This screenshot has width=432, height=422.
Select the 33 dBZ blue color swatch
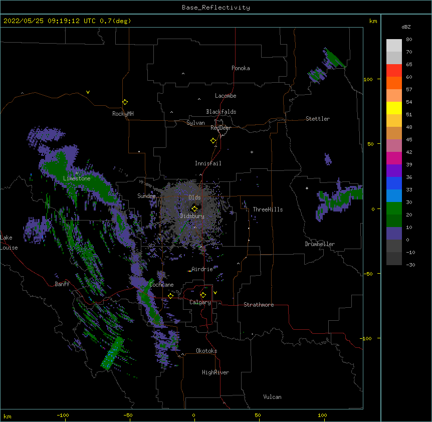(394, 183)
